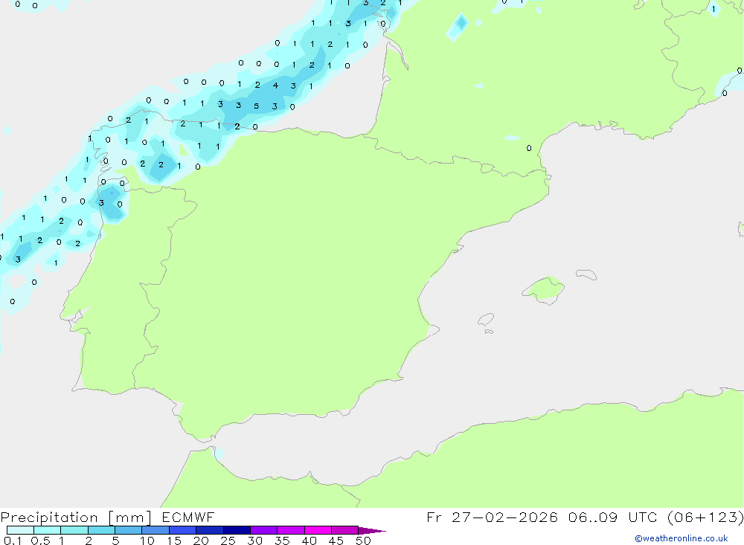Select the '06..09 UTC' time range text
This screenshot has height=545, width=744.
point(612,517)
